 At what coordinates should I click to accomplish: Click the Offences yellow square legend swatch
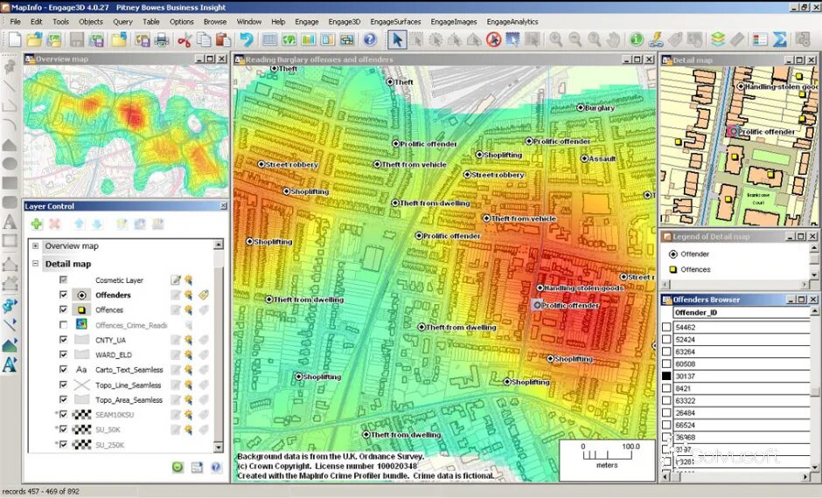[x=673, y=270]
